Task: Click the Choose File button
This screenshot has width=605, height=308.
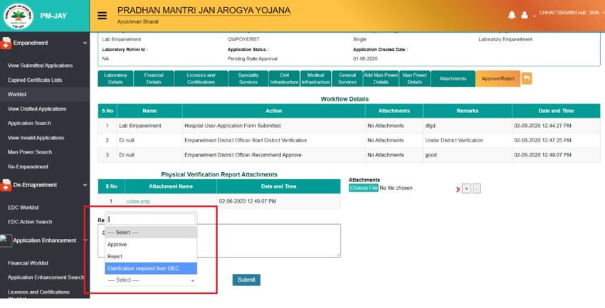Action: [x=364, y=188]
